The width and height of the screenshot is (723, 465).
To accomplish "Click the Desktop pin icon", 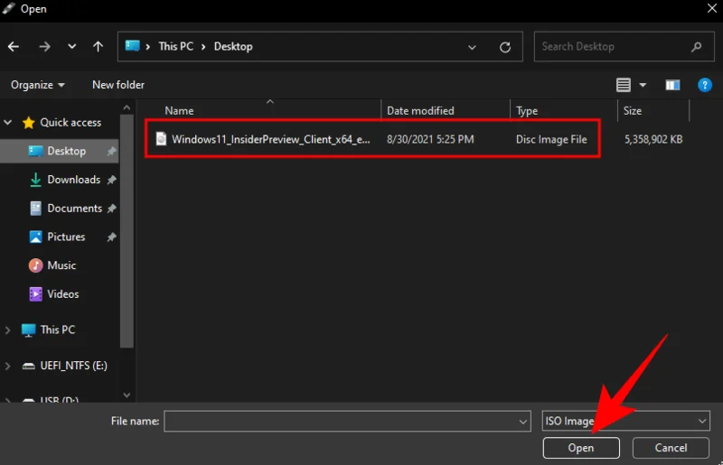I will (111, 151).
